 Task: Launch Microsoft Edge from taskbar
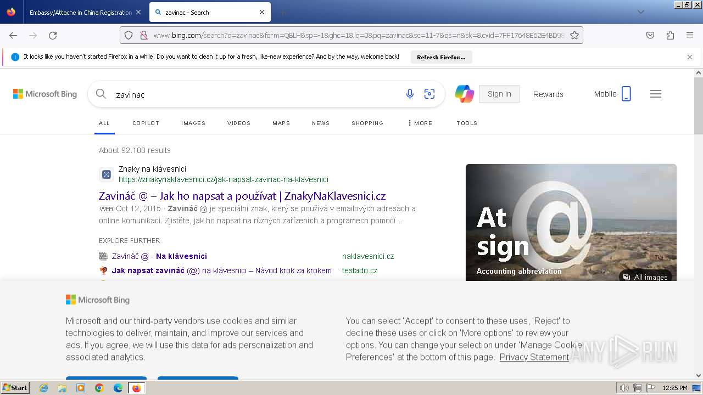pos(118,388)
